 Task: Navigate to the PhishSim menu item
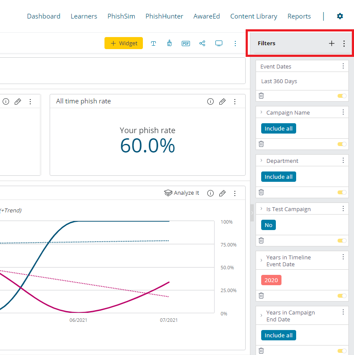click(x=121, y=16)
